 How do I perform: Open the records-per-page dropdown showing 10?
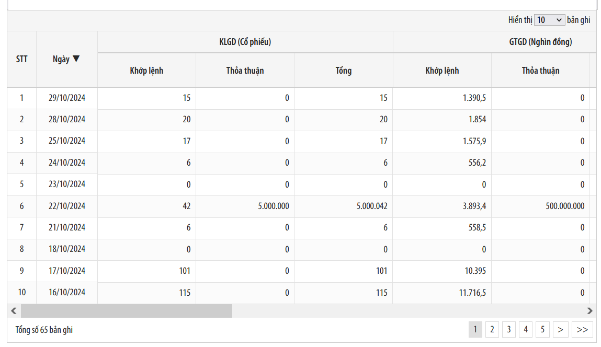(x=549, y=20)
